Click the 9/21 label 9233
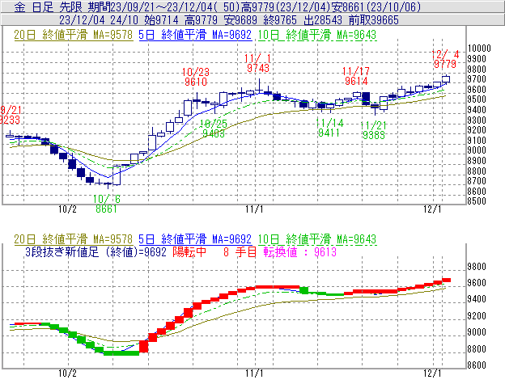This screenshot has width=505, height=384. (10, 120)
